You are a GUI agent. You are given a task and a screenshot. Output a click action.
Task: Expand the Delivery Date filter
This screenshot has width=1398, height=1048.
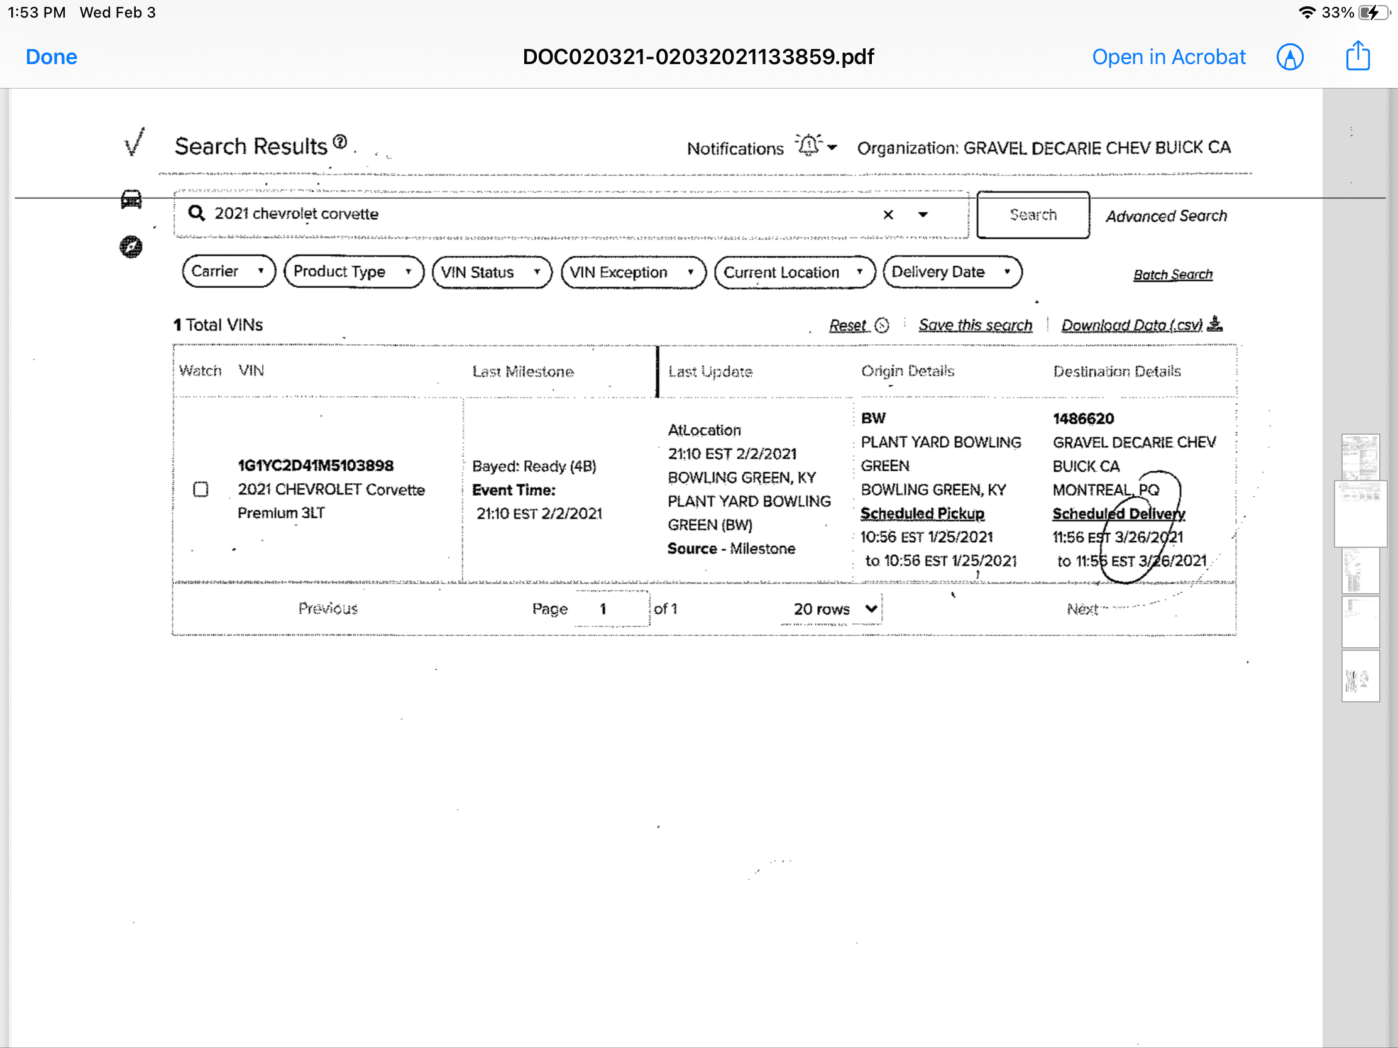951,272
